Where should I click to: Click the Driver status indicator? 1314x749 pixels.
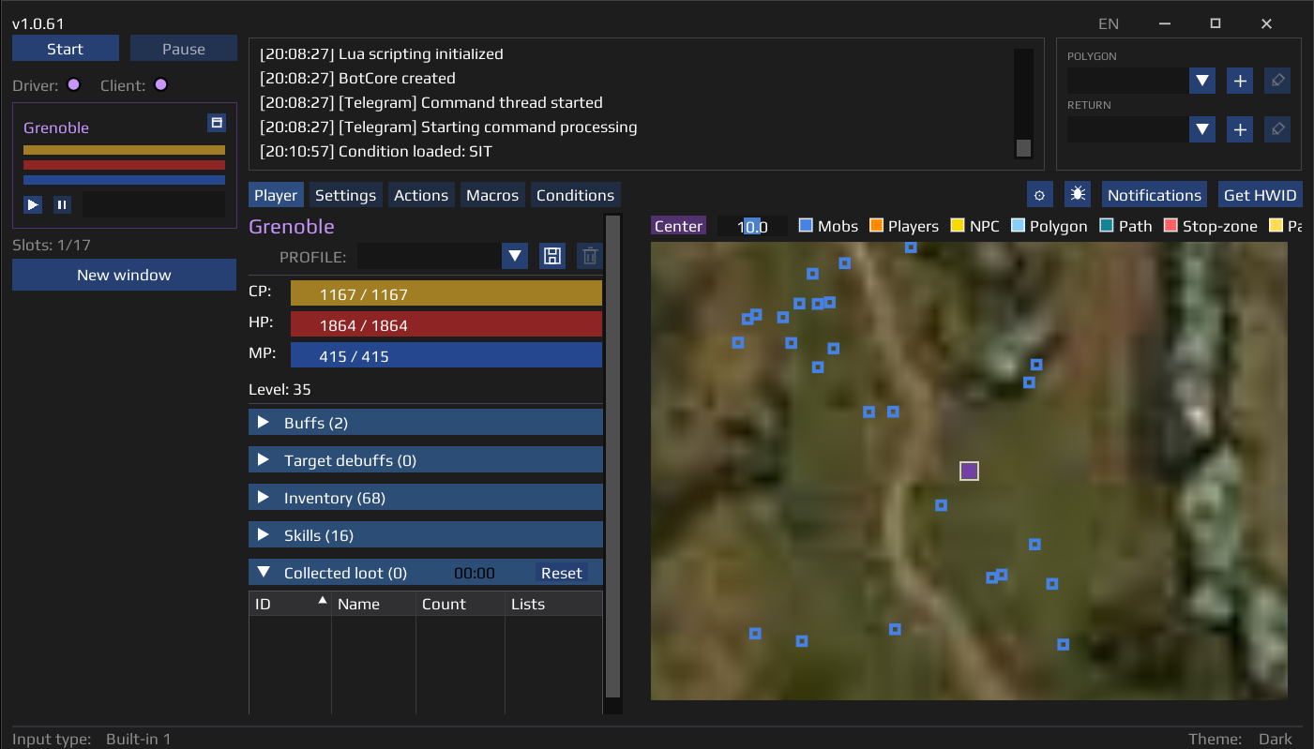pos(73,85)
